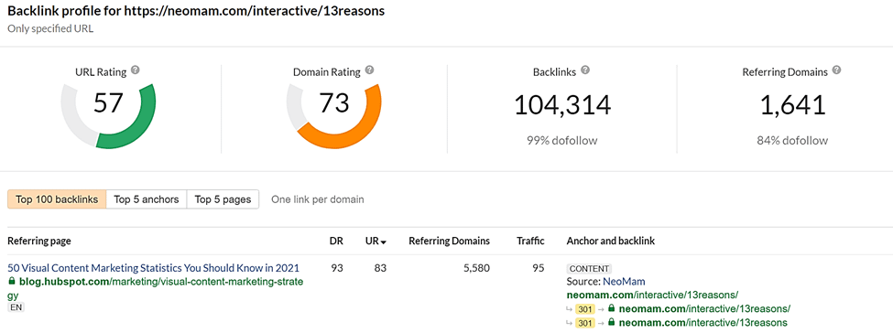Click the 104,314 backlinks count

pos(562,104)
